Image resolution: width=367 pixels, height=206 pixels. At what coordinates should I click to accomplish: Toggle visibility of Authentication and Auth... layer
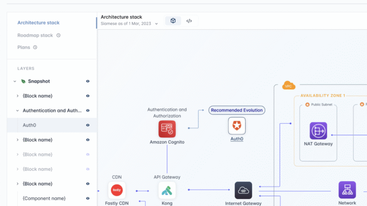(x=88, y=111)
